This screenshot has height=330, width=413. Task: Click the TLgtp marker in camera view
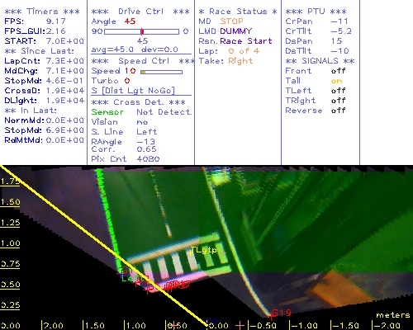pos(204,250)
